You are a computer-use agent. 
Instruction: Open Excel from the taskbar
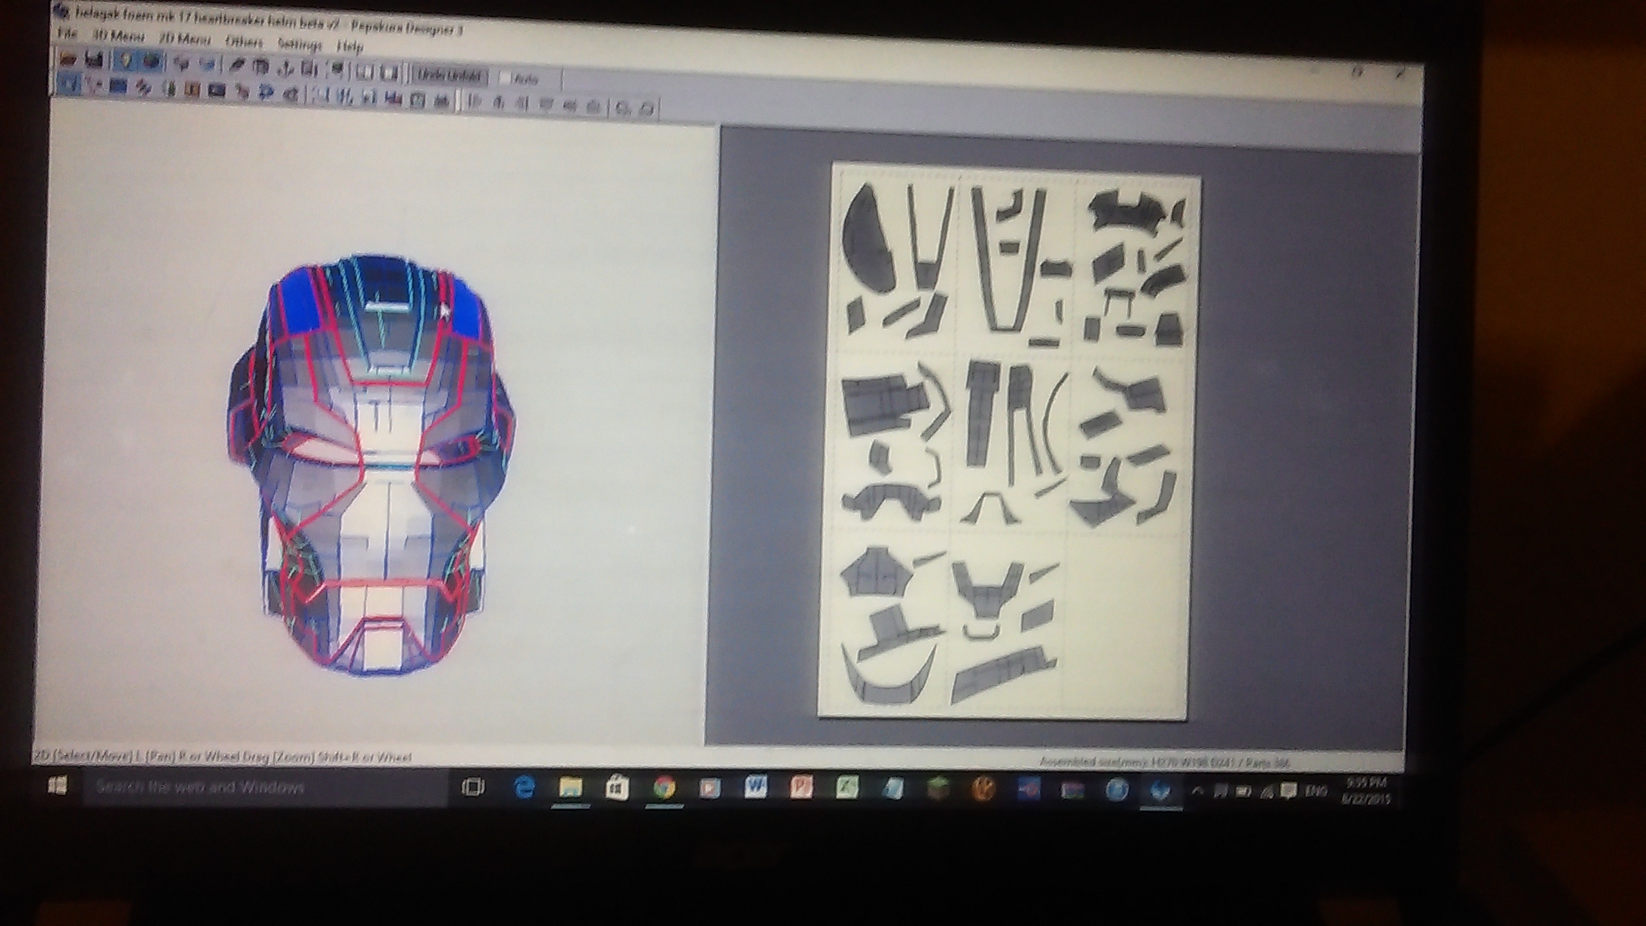point(847,788)
